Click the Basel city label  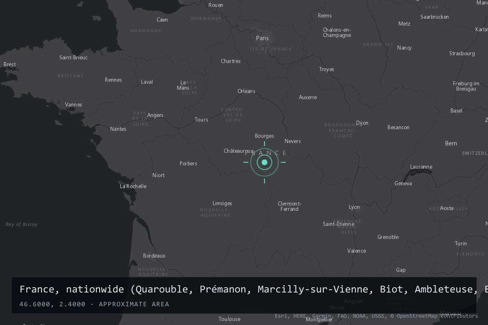point(456,110)
